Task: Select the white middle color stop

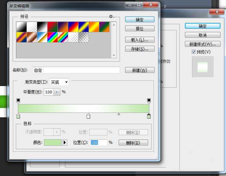Action: [x=88, y=116]
